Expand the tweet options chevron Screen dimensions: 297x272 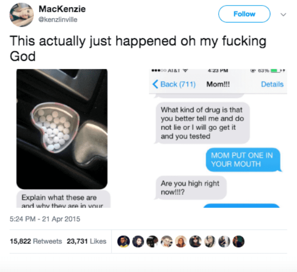(283, 15)
